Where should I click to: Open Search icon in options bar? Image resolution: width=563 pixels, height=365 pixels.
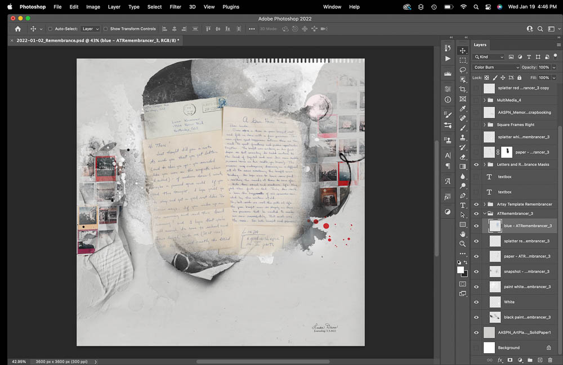click(x=540, y=29)
